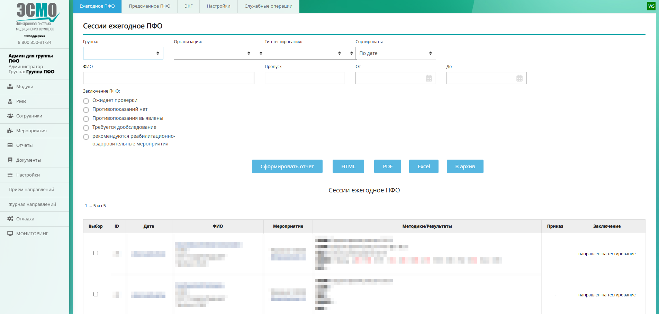The image size is (659, 314).
Task: Click the HTML export button
Action: coord(349,166)
